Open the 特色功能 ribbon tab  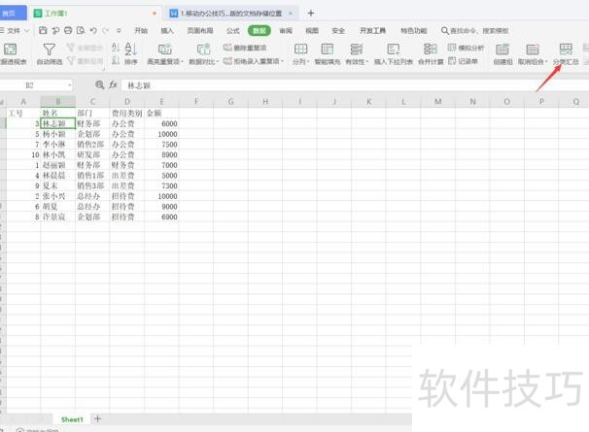coord(414,31)
